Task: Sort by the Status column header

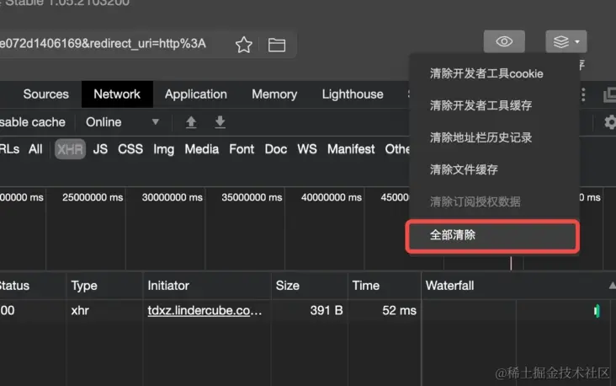Action: (33, 286)
